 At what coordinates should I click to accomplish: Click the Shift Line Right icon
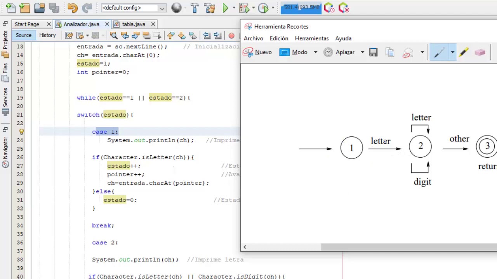(217, 36)
